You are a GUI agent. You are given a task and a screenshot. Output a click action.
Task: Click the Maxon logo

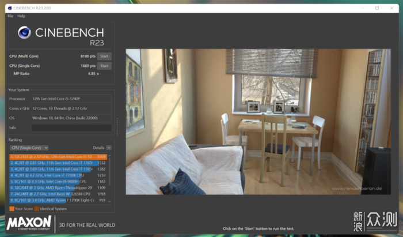(29, 223)
